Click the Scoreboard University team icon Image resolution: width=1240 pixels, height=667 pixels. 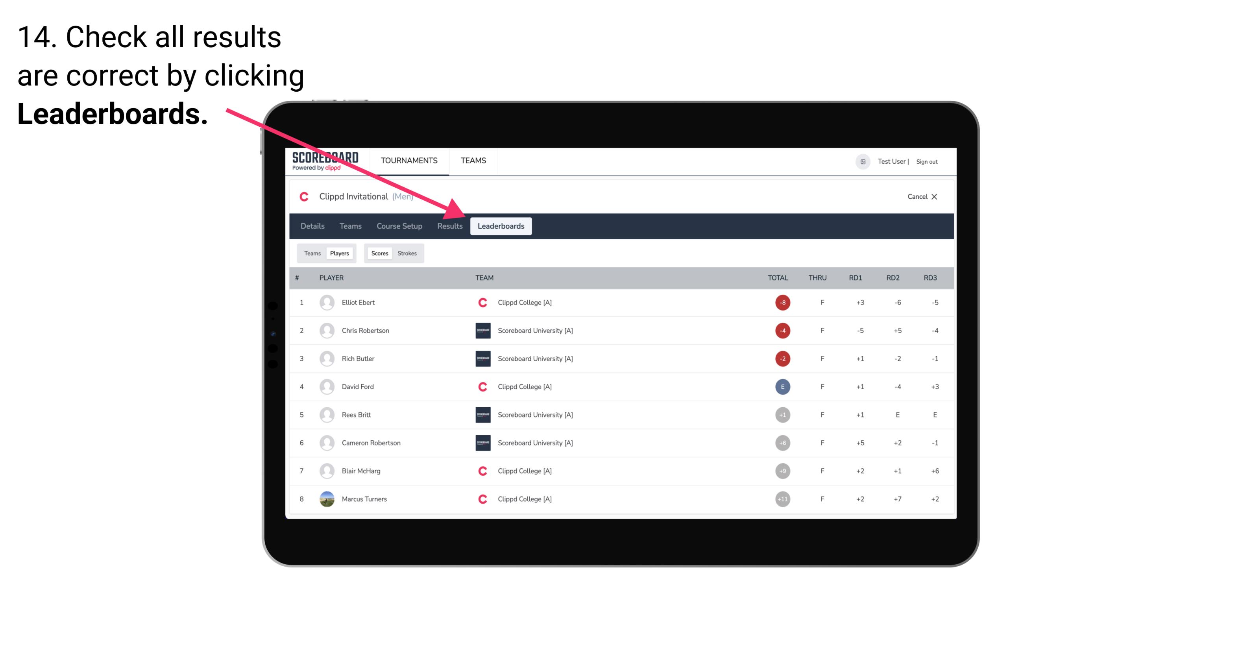point(482,330)
